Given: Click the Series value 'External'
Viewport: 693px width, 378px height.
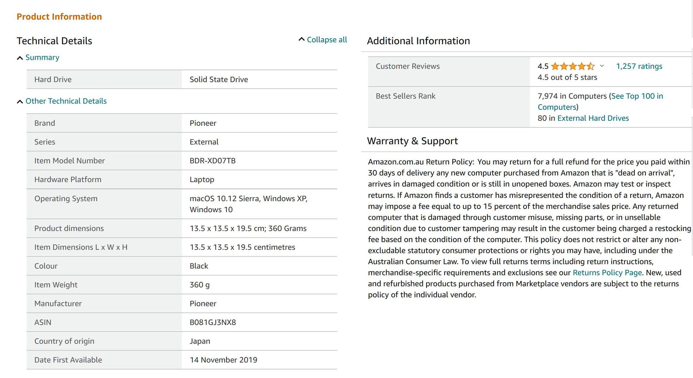Looking at the screenshot, I should click(204, 142).
